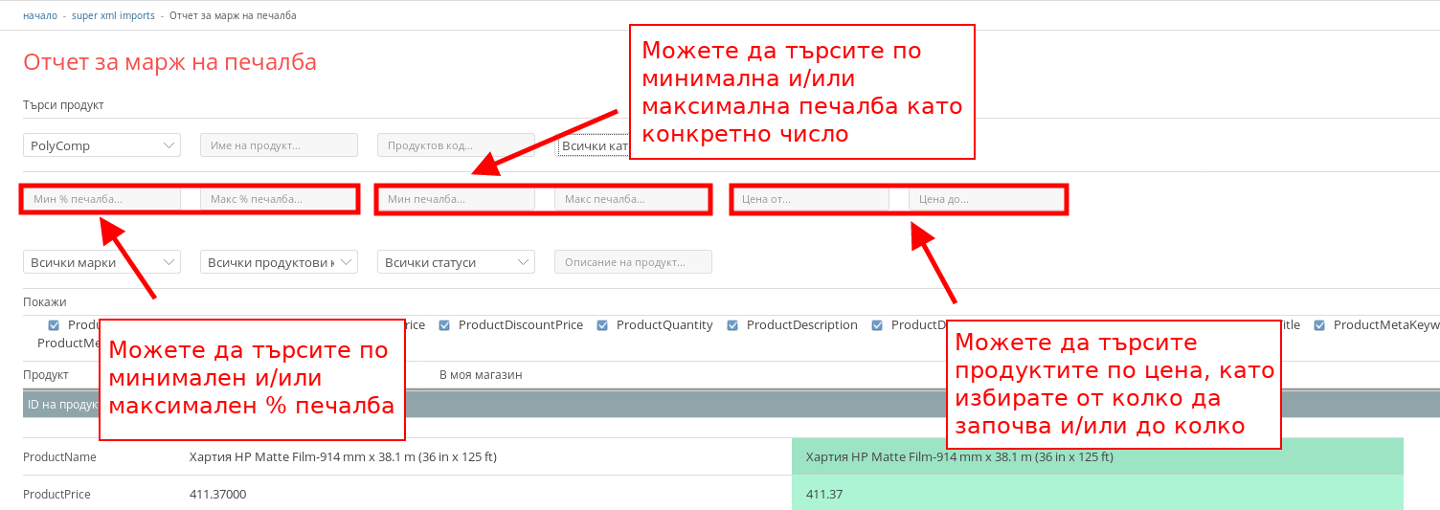The image size is (1440, 510).
Task: Focus the Мин печалба input field
Action: click(x=456, y=199)
